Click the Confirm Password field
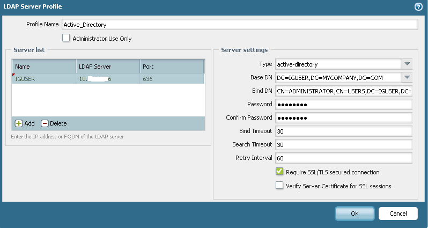Viewport: 428px width, 228px height. click(x=343, y=117)
